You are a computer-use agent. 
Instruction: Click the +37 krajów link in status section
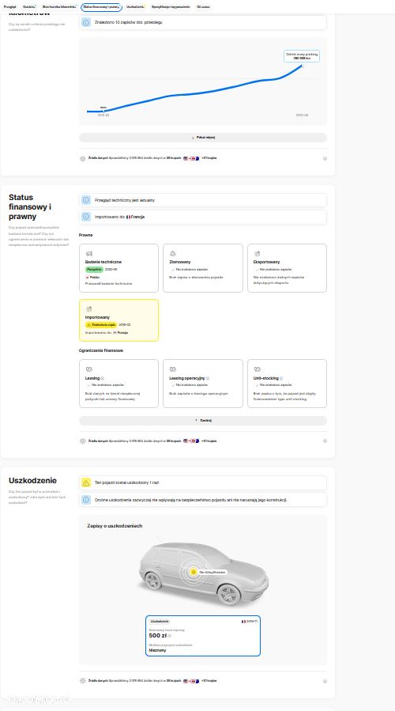coord(209,441)
